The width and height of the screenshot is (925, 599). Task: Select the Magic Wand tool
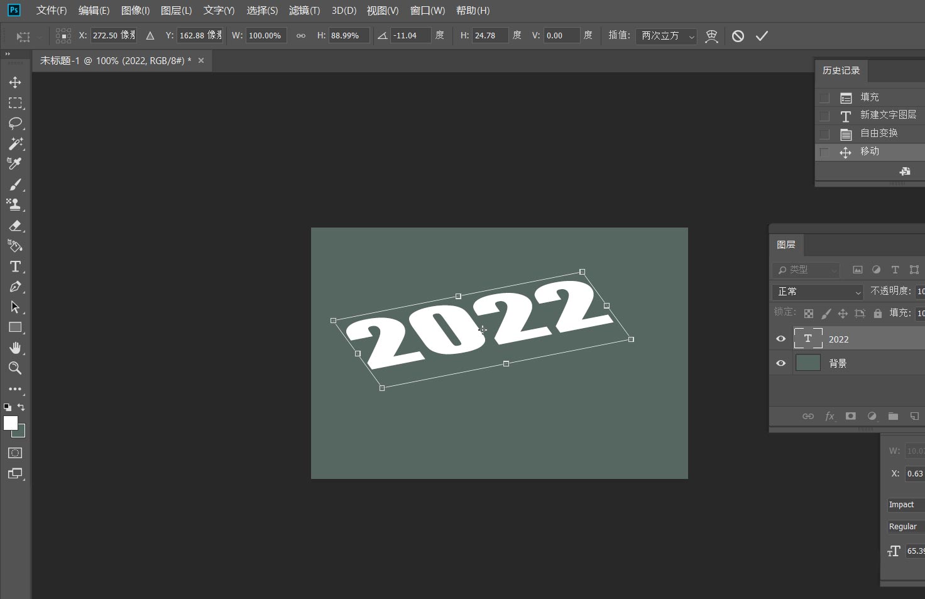coord(15,143)
